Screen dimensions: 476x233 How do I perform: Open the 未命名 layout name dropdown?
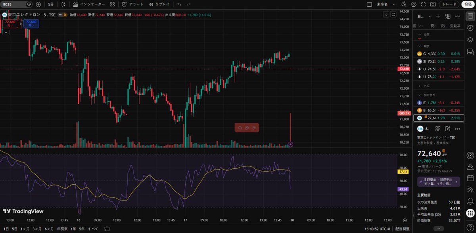coord(386,4)
